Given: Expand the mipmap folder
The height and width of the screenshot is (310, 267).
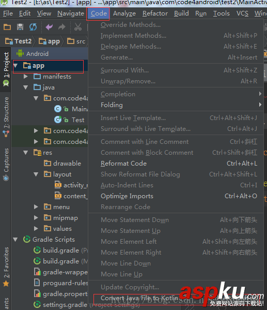Looking at the screenshot, I should [x=36, y=218].
